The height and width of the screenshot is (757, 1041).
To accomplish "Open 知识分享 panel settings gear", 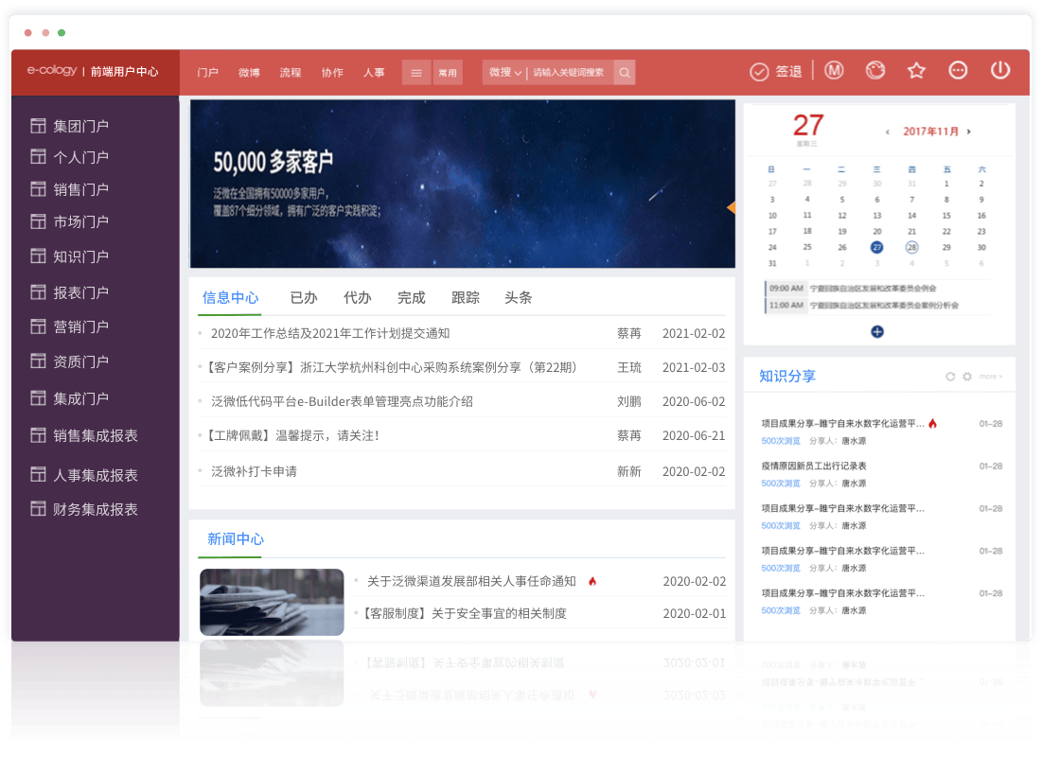I will click(966, 377).
